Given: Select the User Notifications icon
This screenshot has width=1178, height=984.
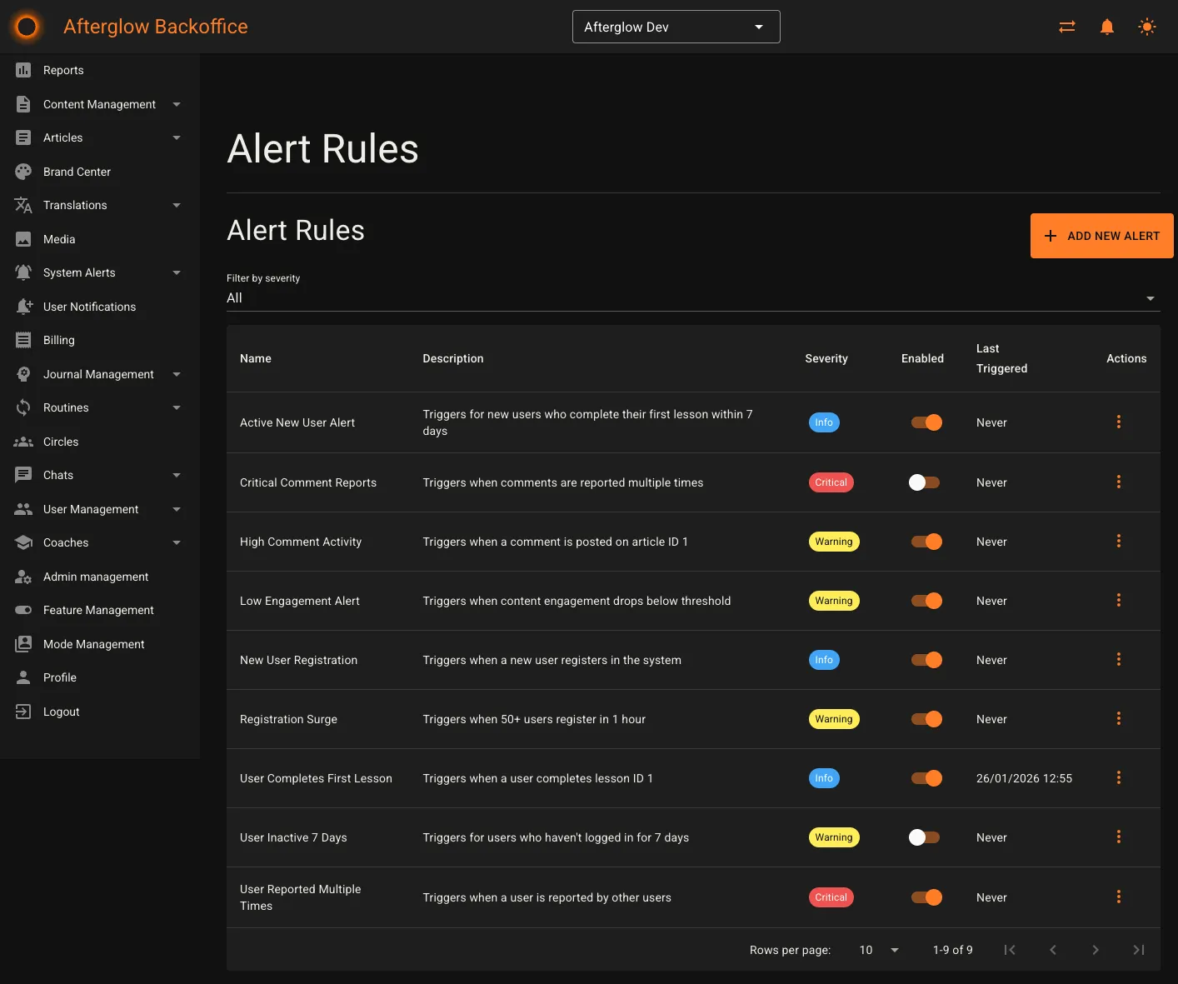Looking at the screenshot, I should [23, 306].
